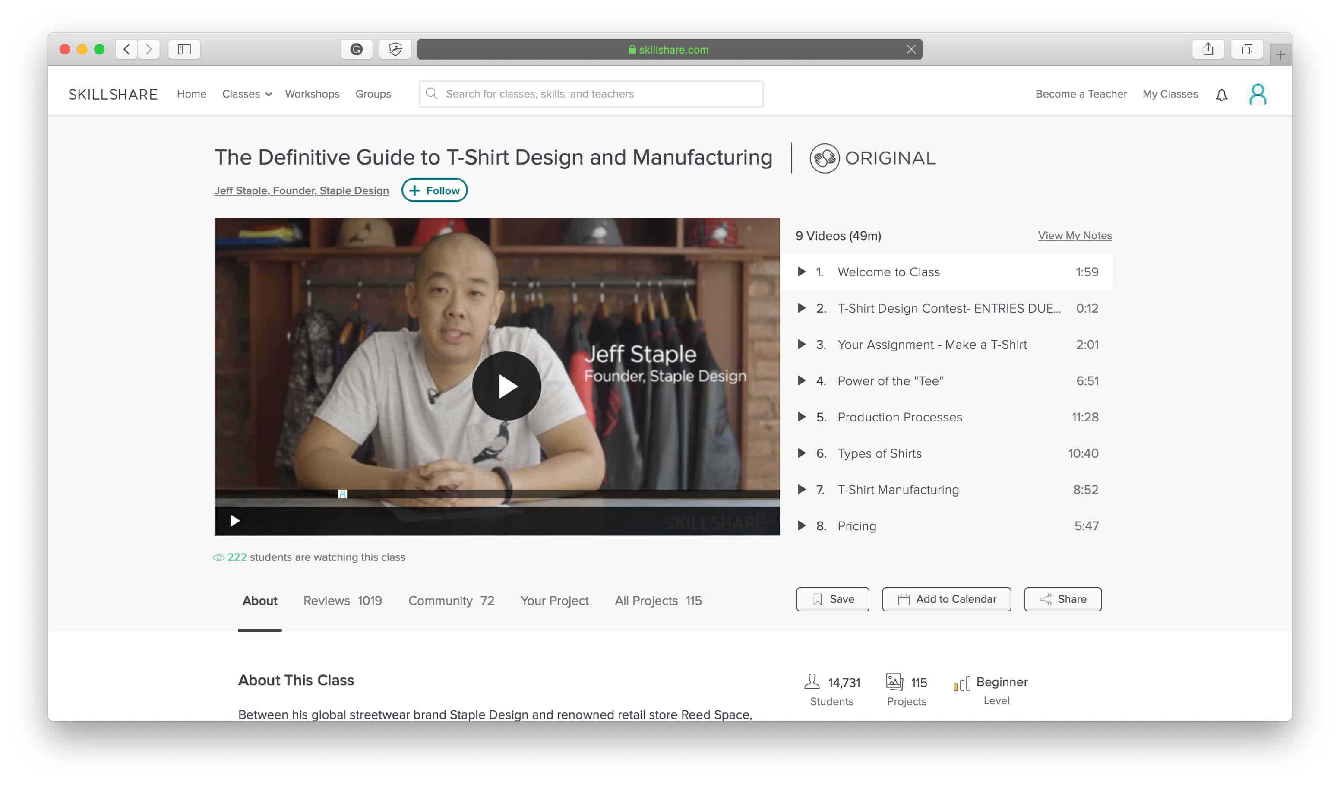The height and width of the screenshot is (785, 1340).
Task: Show all tabs overview icon
Action: click(1246, 50)
